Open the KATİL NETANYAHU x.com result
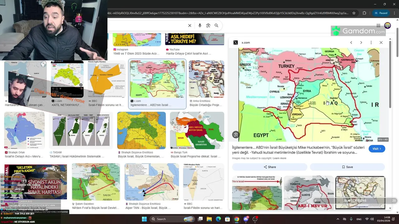The height and width of the screenshot is (224, 399). click(67, 79)
